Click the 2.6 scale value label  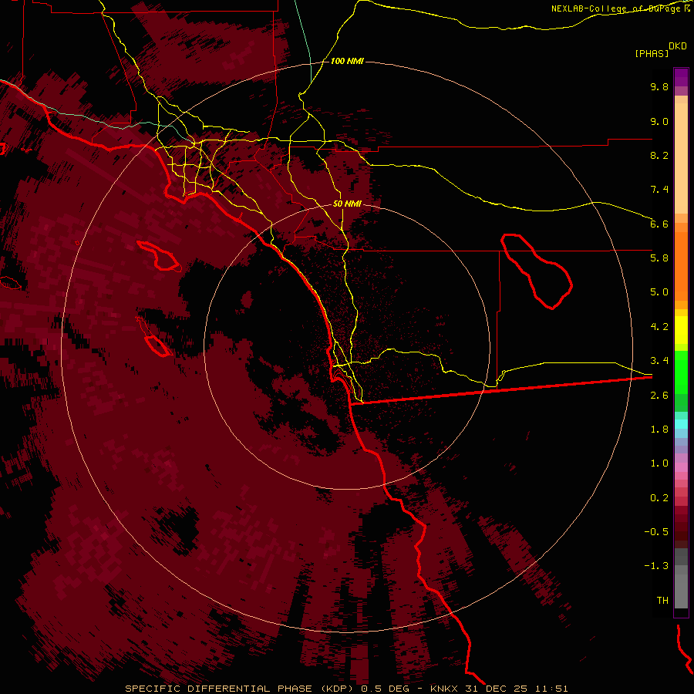659,395
